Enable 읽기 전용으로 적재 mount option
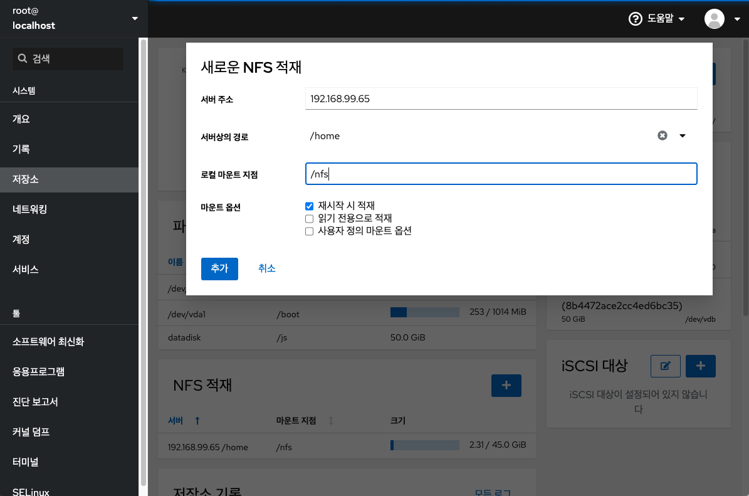This screenshot has width=749, height=496. [x=309, y=218]
